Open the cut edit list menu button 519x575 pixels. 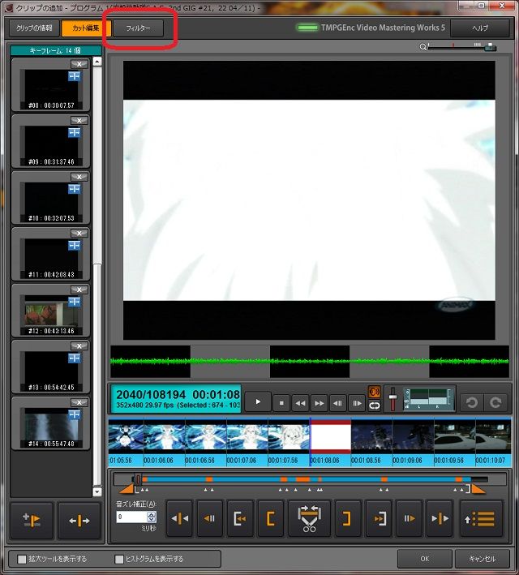point(481,518)
